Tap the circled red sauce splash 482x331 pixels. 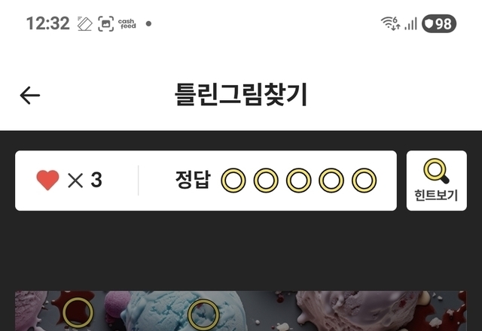tap(78, 312)
